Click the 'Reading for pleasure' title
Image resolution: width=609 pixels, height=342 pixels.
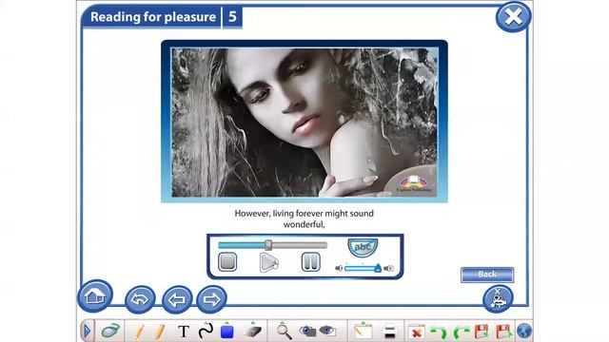(153, 17)
